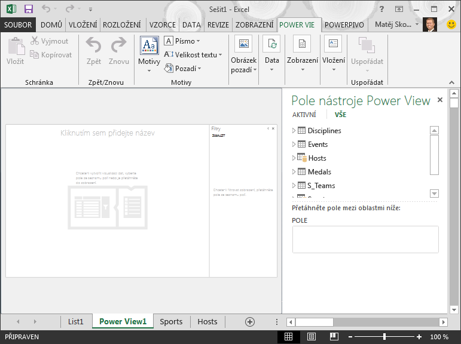Expand the Disciplines table
Viewport: 461px width, 344px height.
point(294,130)
